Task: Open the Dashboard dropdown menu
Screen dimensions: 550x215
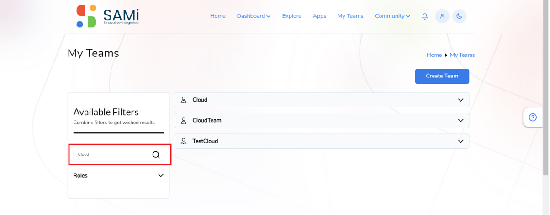Action: pos(254,16)
